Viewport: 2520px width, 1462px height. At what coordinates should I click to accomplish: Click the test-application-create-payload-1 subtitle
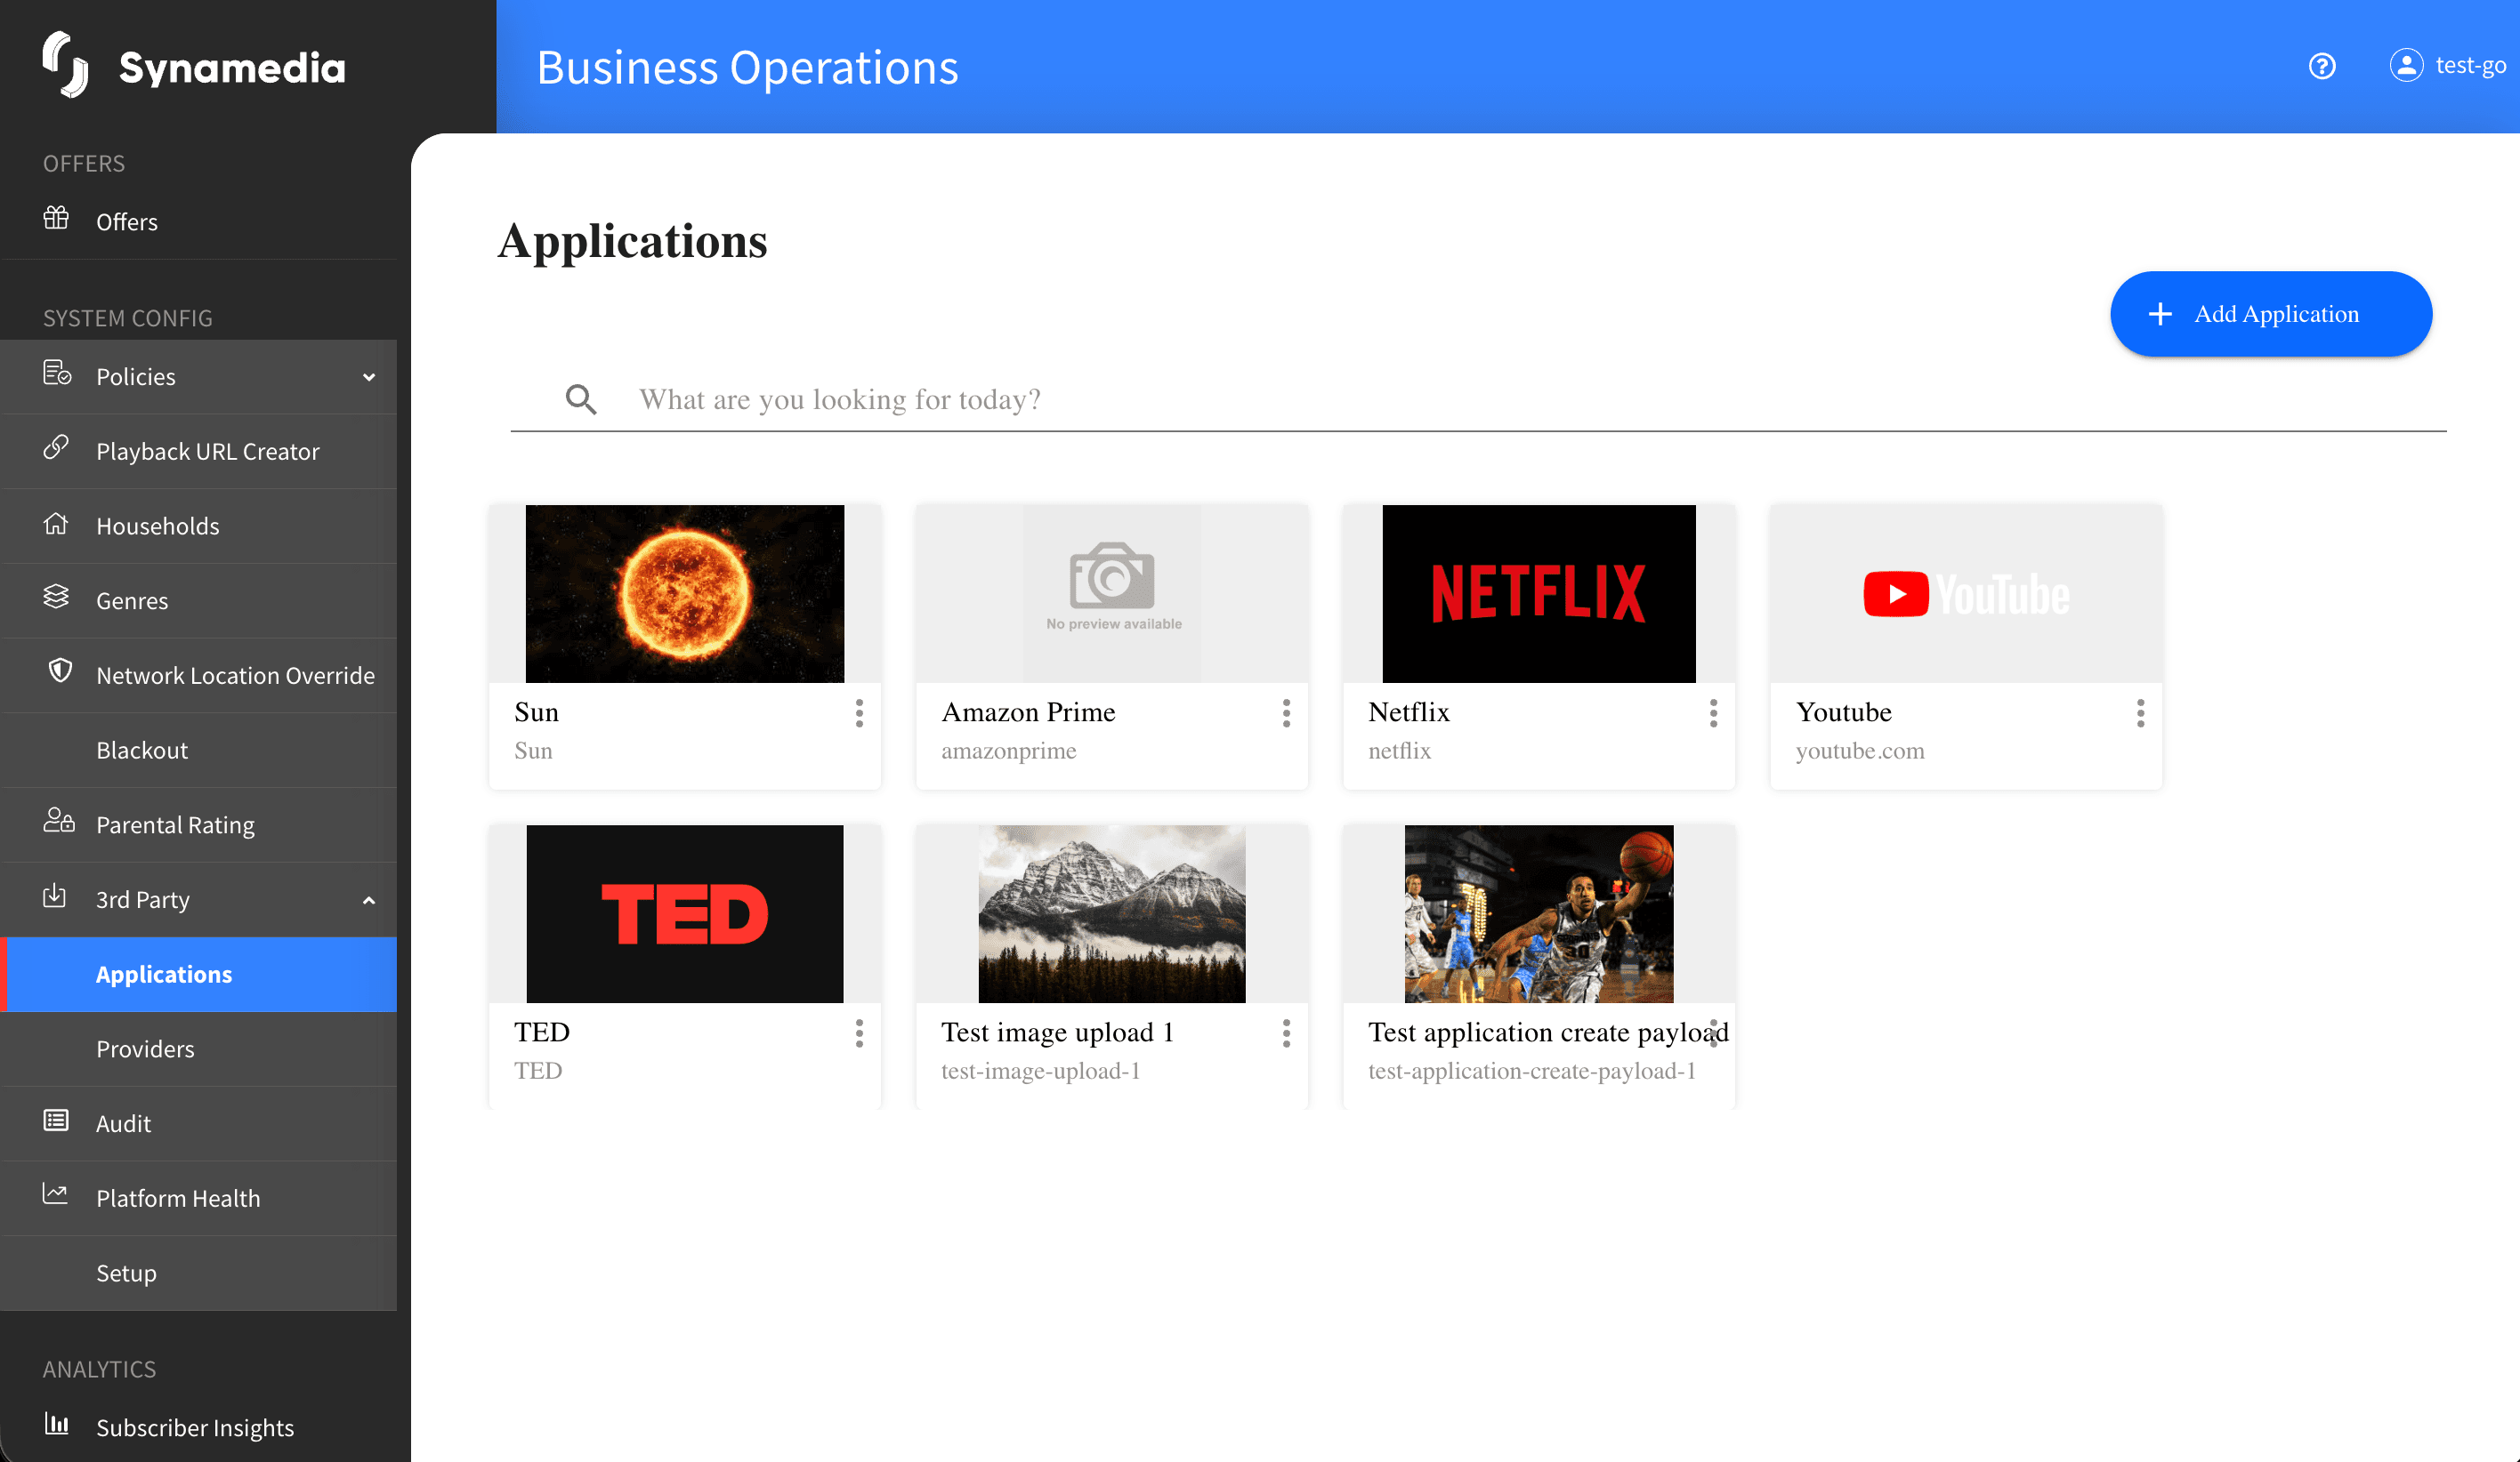(1532, 1072)
